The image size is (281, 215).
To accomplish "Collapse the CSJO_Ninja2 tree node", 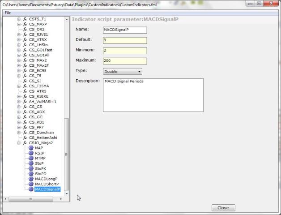I will pos(19,143).
